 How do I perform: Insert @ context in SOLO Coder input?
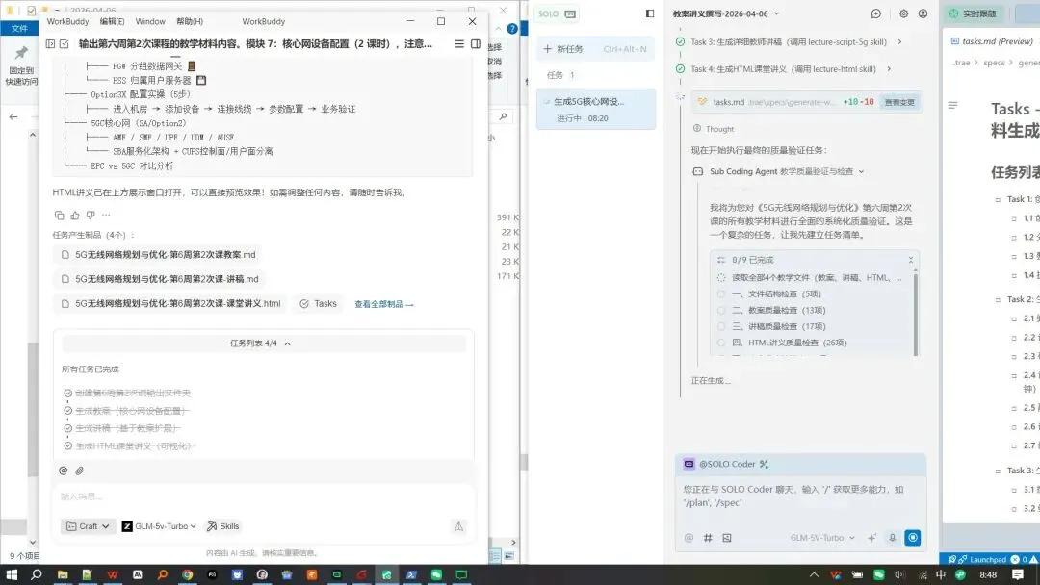(689, 538)
